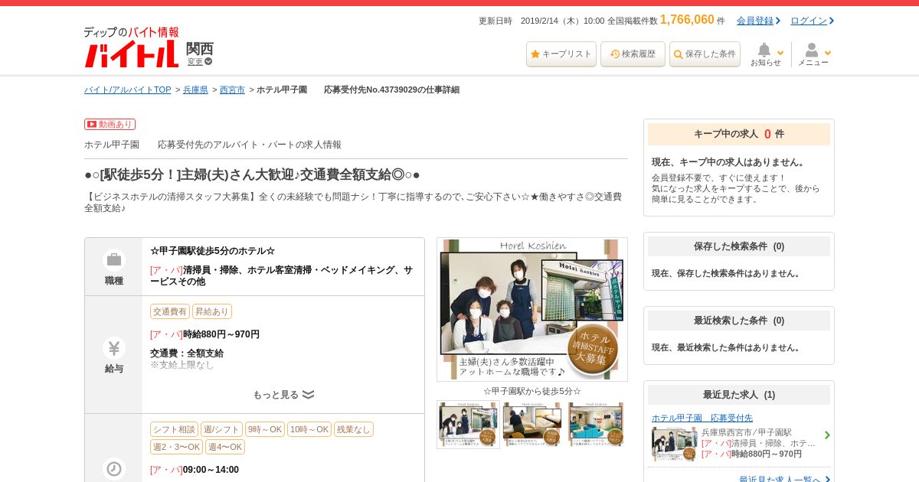Open the メニュー user menu
The height and width of the screenshot is (482, 919).
point(813,54)
